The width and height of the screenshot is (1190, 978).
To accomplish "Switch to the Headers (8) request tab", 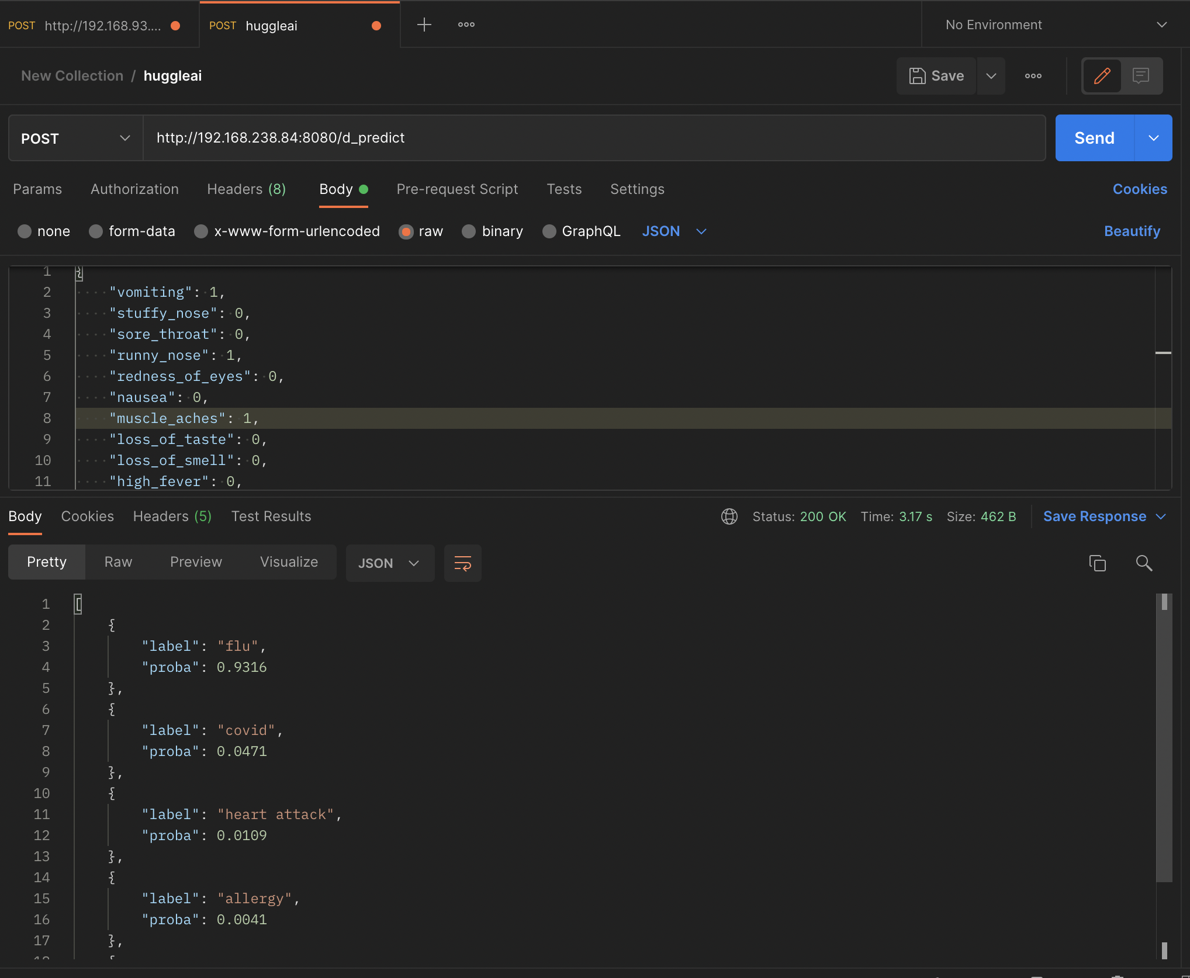I will [246, 189].
